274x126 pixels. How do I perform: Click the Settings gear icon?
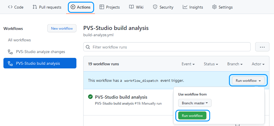(x=214, y=7)
